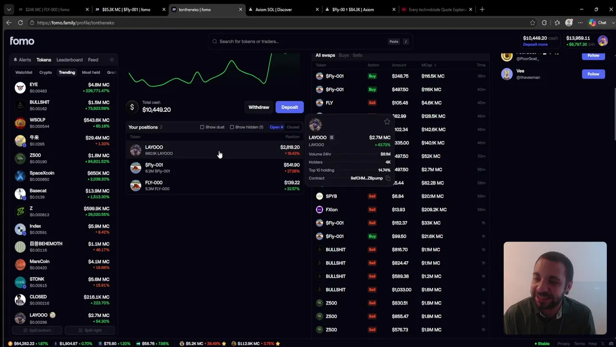Sort swaps by the MCap column
The width and height of the screenshot is (616, 347).
point(428,65)
